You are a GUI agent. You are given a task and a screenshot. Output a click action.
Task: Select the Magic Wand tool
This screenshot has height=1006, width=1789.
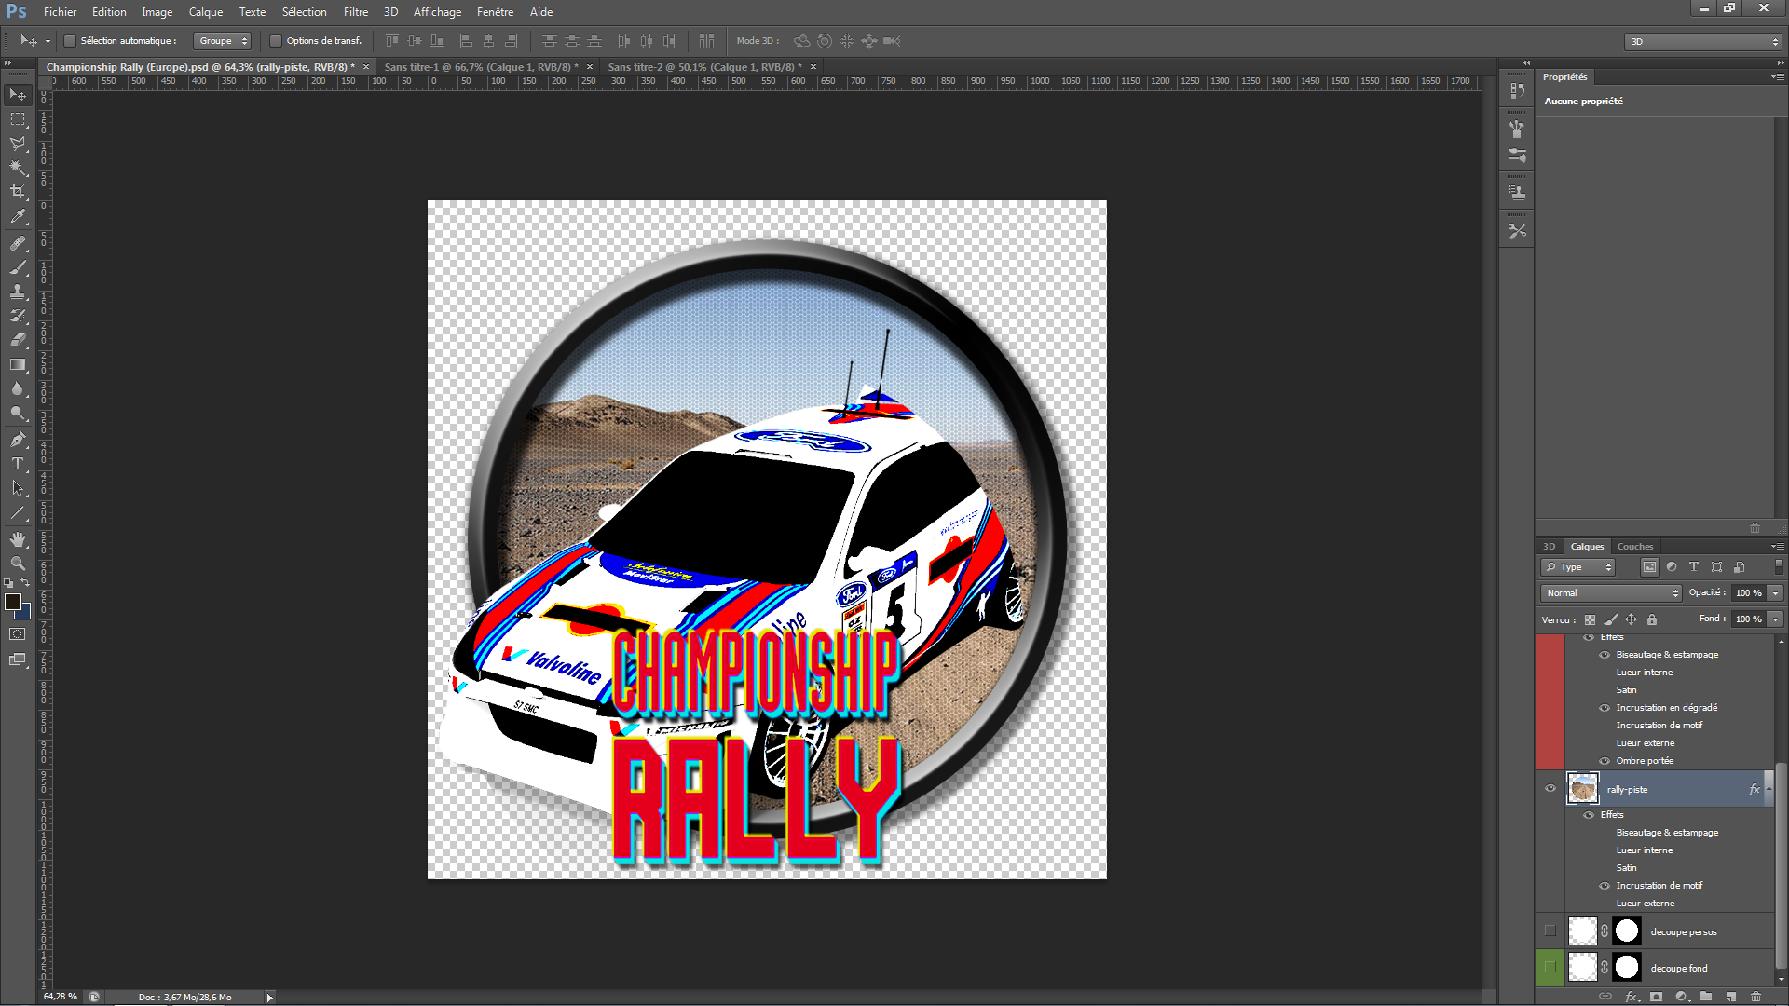coord(18,168)
